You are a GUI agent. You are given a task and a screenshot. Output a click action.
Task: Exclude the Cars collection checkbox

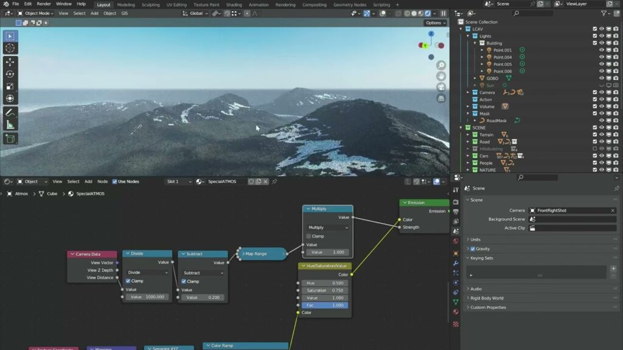[x=595, y=156]
